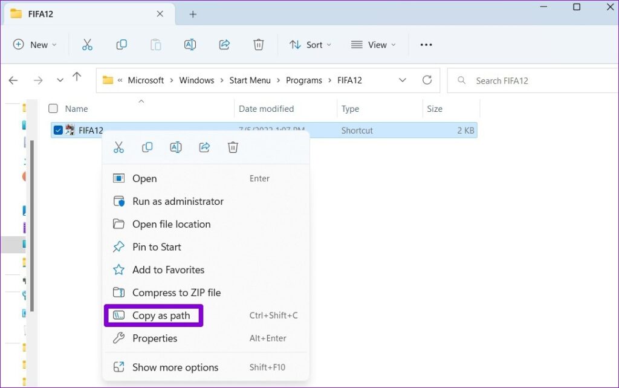Uncheck the FIFA12 file selection checkbox
The width and height of the screenshot is (619, 388).
pyautogui.click(x=57, y=129)
